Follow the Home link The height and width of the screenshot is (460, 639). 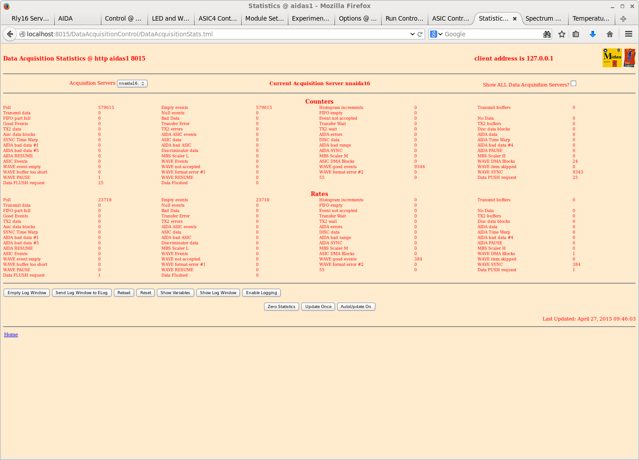(11, 334)
